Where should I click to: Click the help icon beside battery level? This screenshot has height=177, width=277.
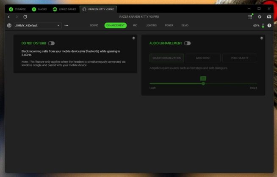tap(269, 25)
